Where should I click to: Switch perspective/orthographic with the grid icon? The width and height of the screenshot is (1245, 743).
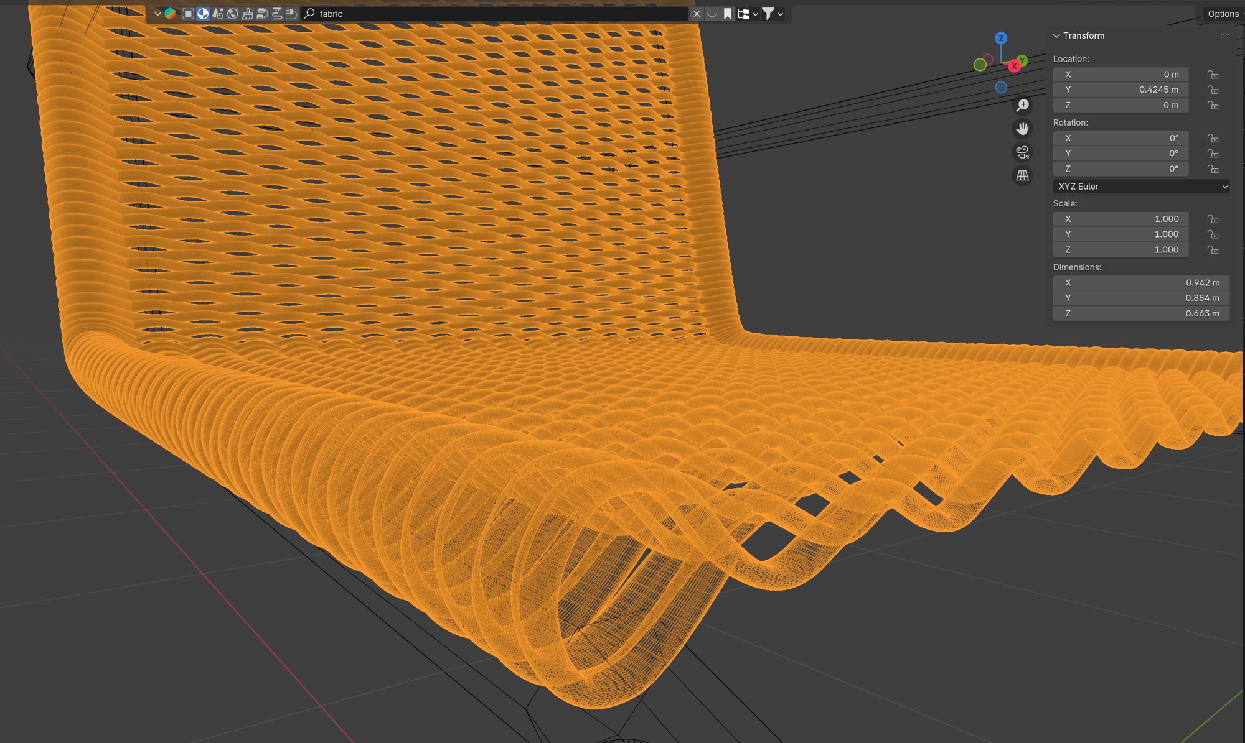tap(1022, 176)
